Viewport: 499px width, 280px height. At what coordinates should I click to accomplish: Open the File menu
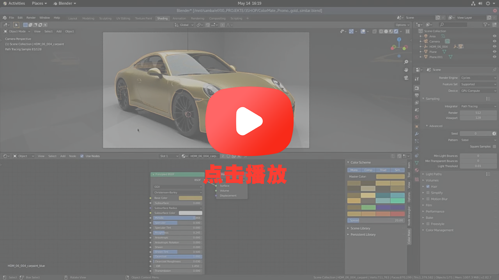pyautogui.click(x=11, y=18)
